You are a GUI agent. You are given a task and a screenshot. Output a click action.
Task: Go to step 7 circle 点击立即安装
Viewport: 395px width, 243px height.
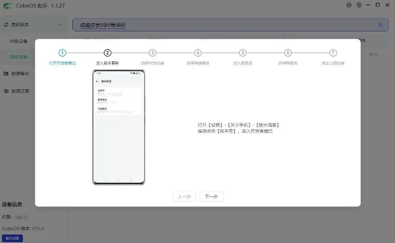pos(333,53)
